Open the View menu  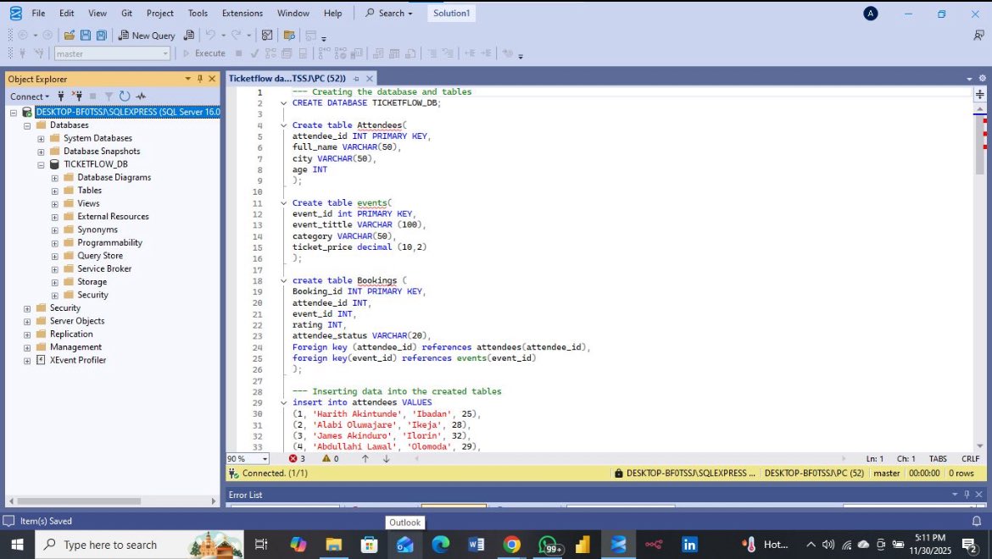point(98,13)
